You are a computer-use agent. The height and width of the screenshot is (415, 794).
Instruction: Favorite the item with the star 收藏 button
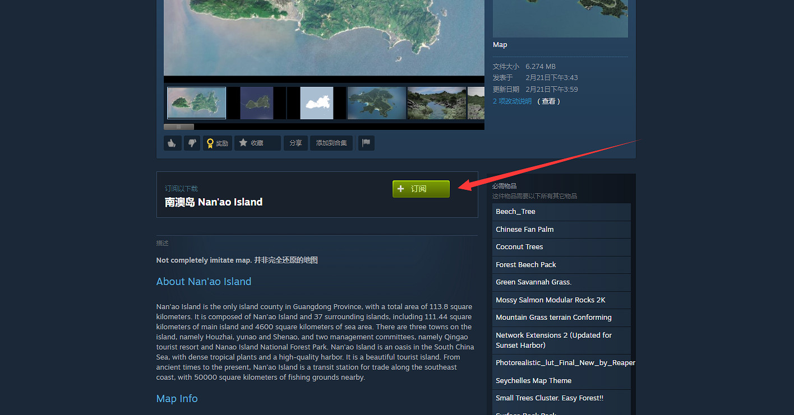point(257,143)
